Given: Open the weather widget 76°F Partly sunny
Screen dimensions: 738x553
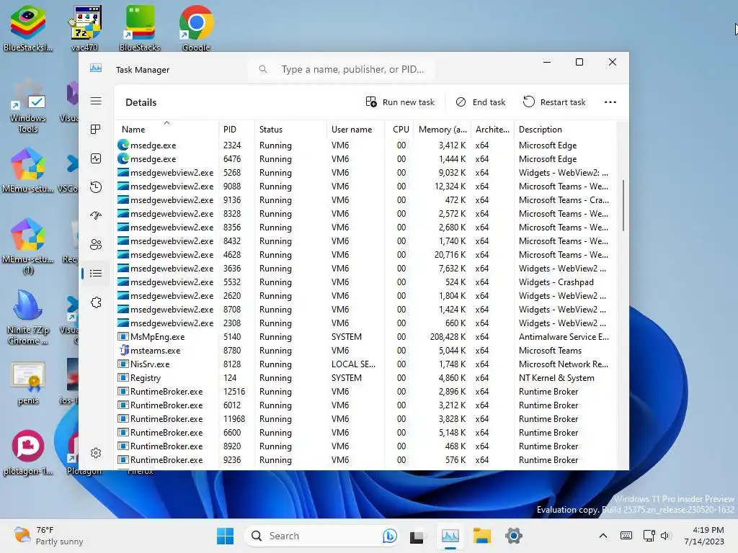Looking at the screenshot, I should click(49, 536).
